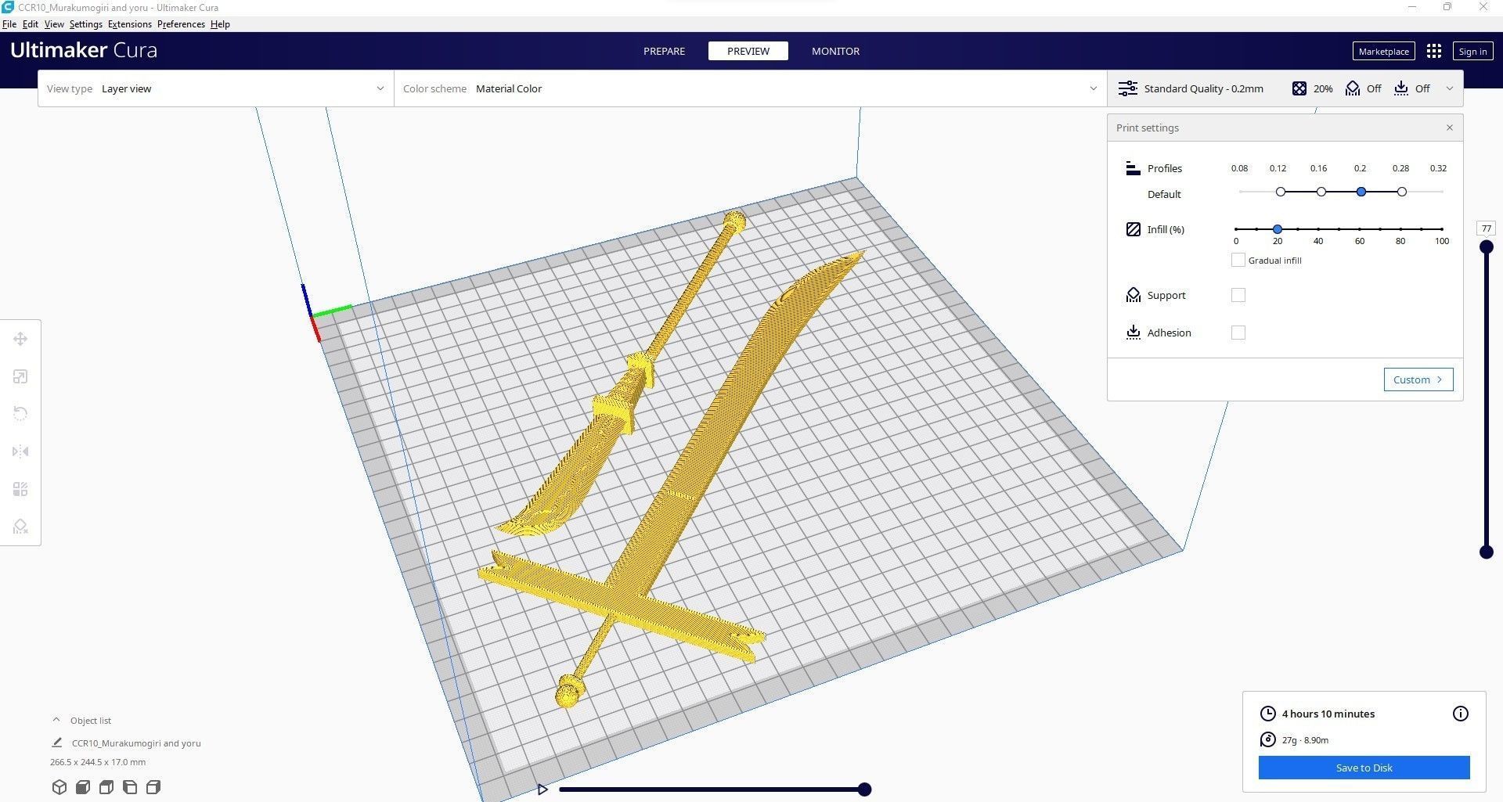Switch to left side view camera icon
This screenshot has height=802, width=1503.
[130, 787]
